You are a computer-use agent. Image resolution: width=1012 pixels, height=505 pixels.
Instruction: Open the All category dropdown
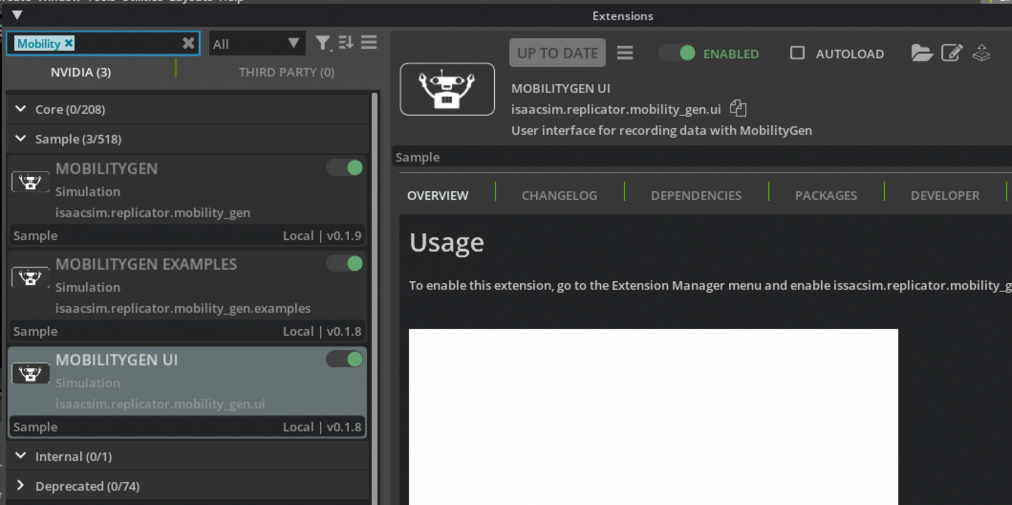click(257, 44)
